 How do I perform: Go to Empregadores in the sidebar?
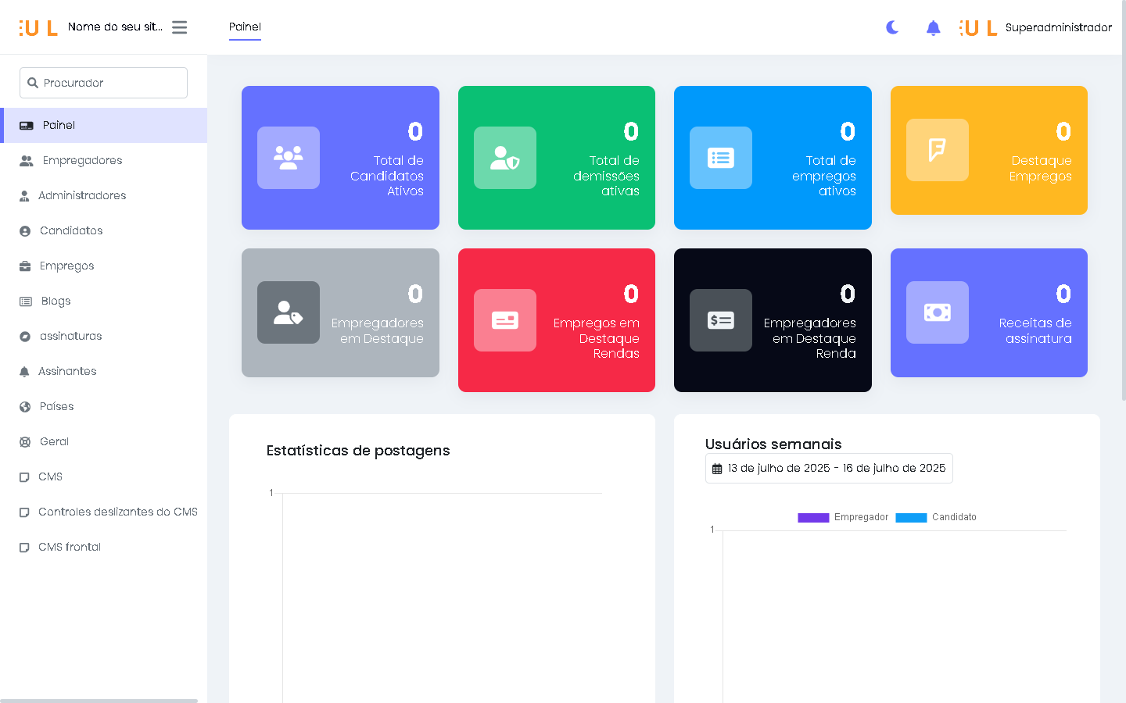82,160
